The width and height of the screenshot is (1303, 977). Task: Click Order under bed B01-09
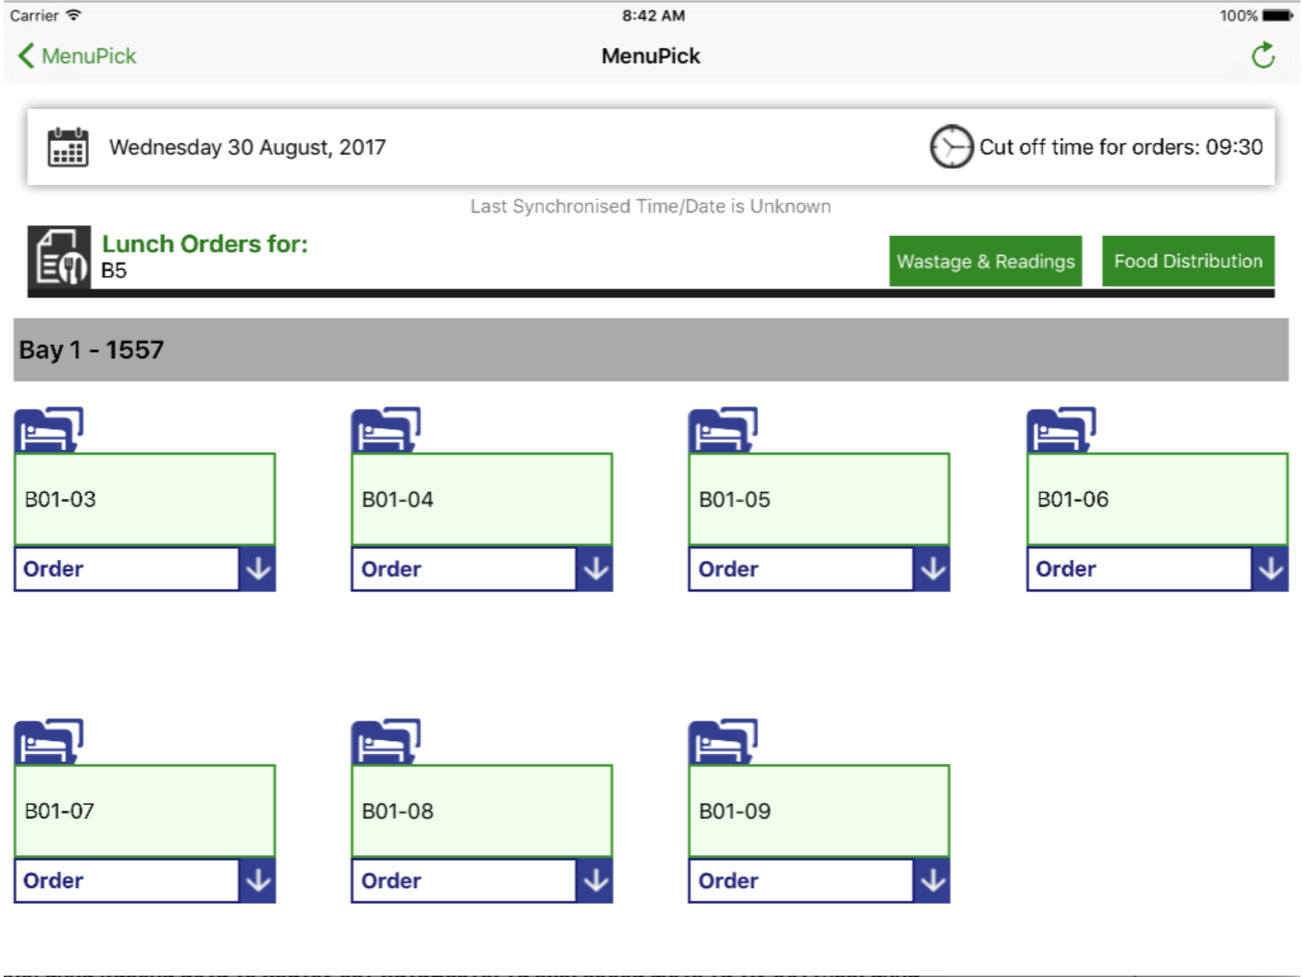(x=800, y=881)
